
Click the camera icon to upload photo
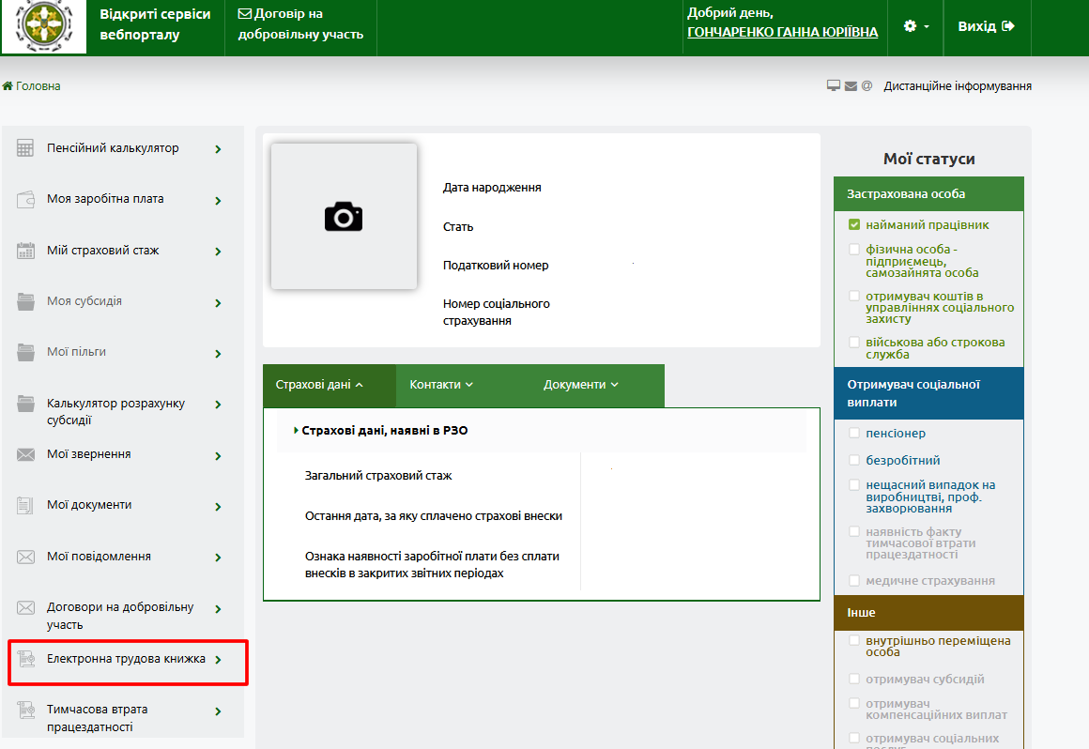[344, 217]
